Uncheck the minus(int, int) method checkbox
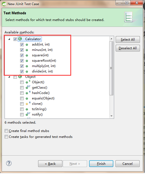 (x=22, y=50)
